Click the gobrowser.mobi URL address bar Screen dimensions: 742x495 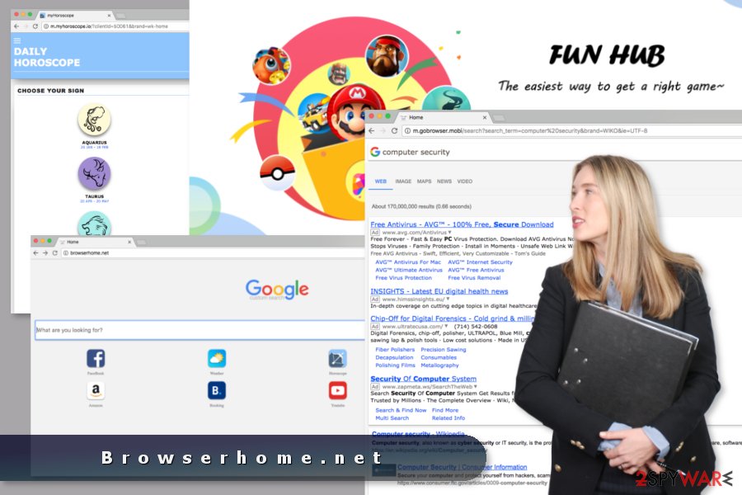[573, 130]
